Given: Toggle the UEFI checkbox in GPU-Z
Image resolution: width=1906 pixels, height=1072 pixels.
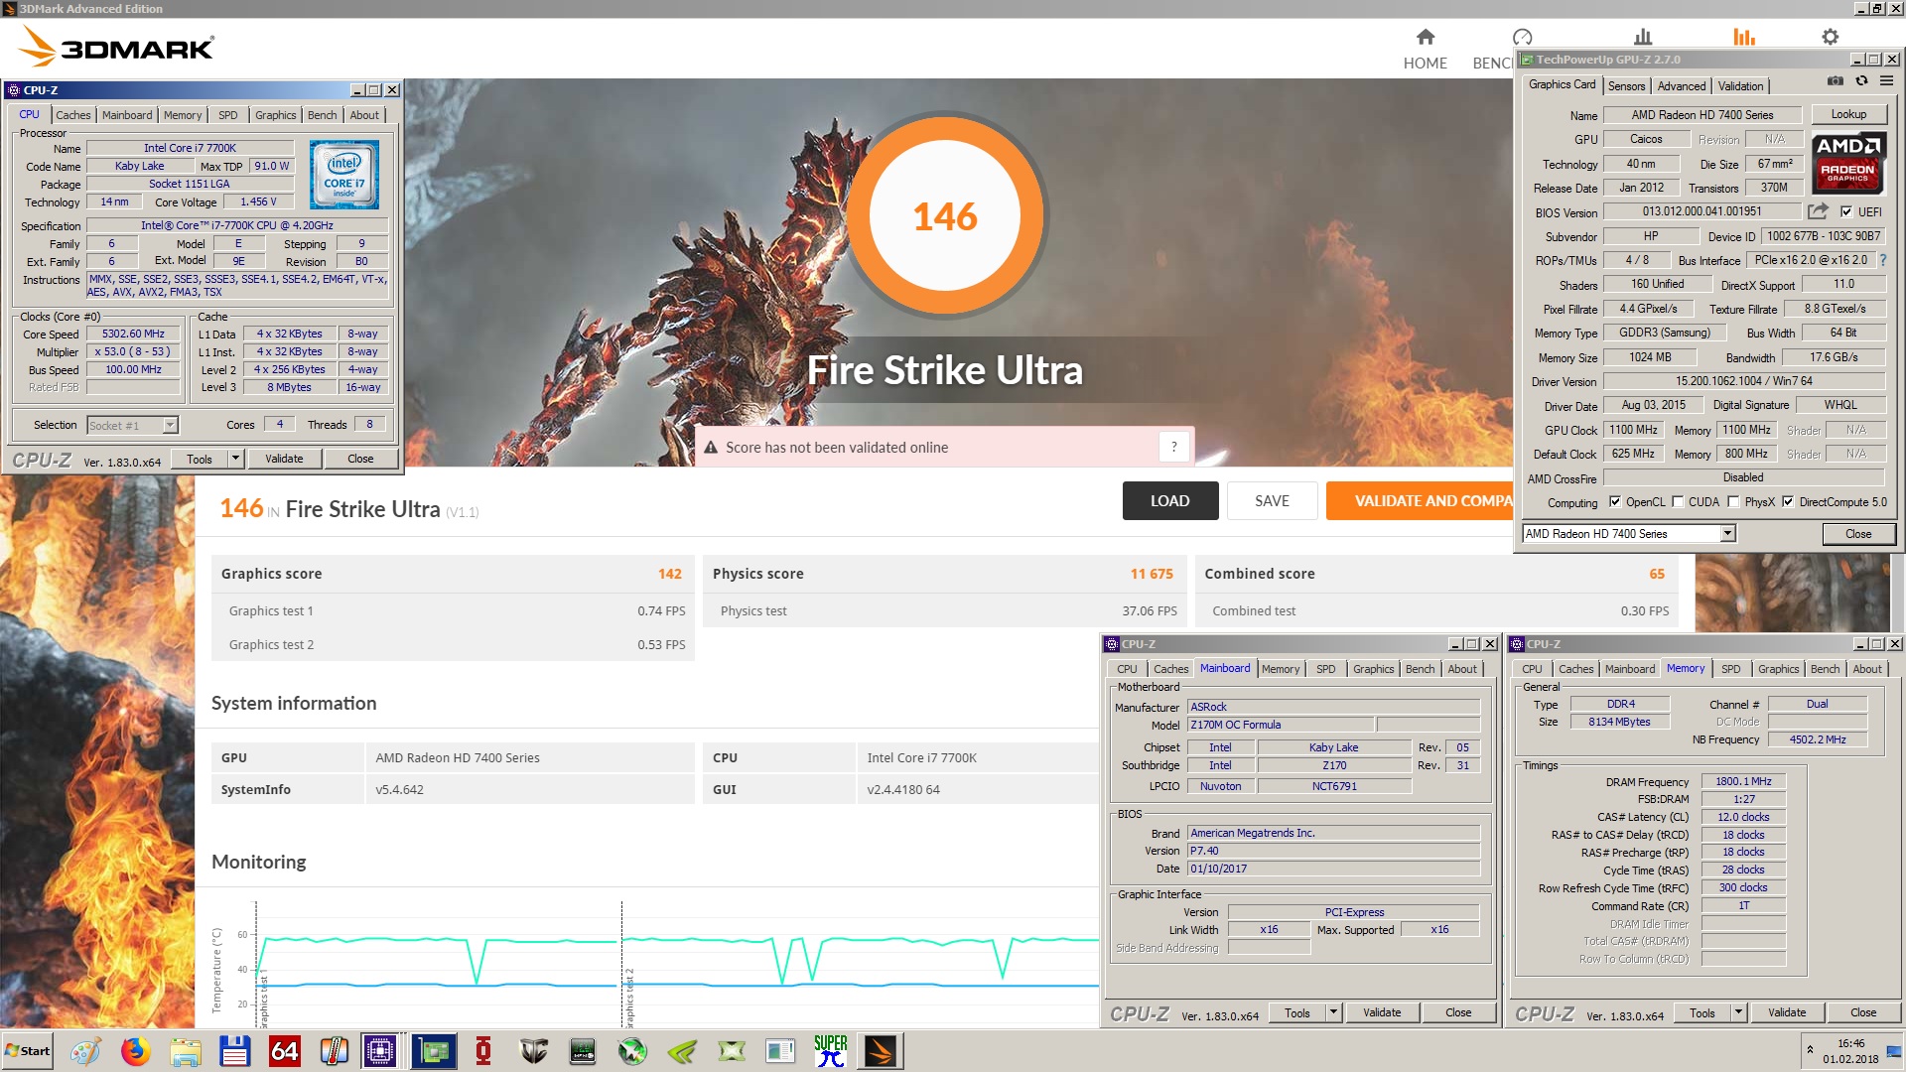Looking at the screenshot, I should tap(1846, 211).
